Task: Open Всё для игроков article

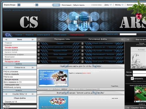Action: pyautogui.click(x=11, y=79)
